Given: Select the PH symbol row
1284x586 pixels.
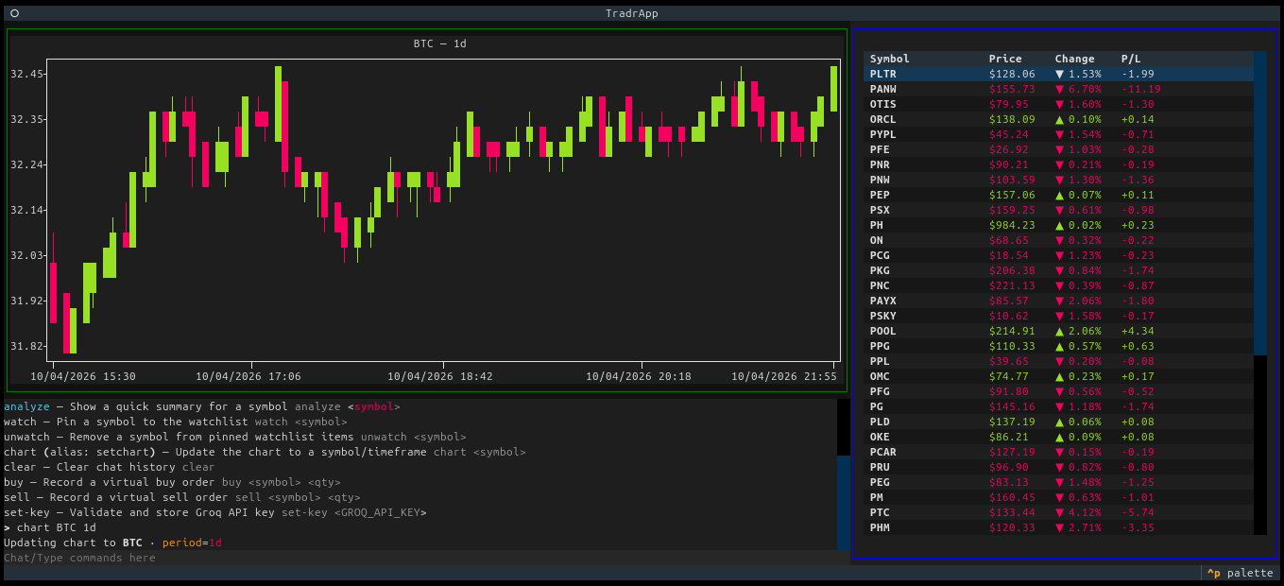Looking at the screenshot, I should pos(1058,225).
